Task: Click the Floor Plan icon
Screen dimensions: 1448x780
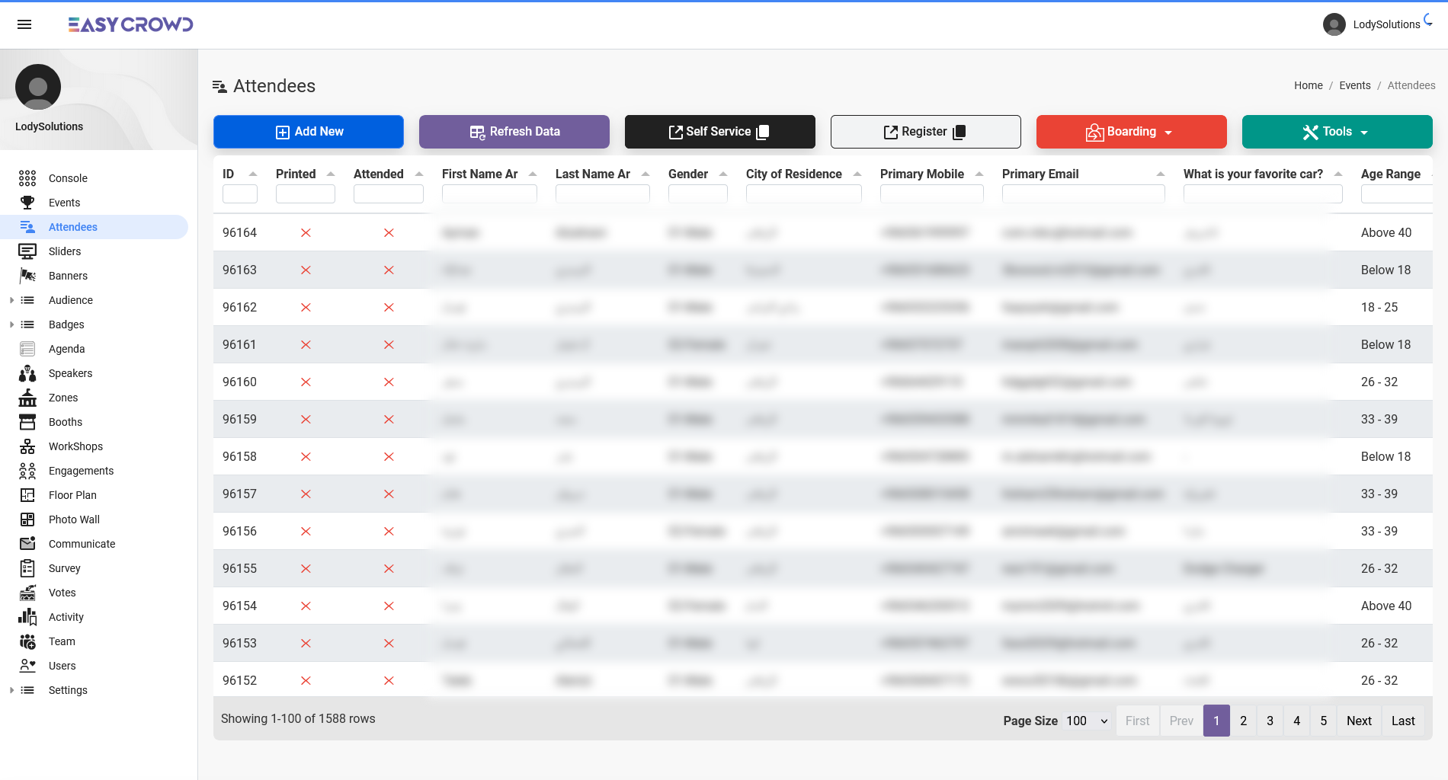Action: [x=27, y=495]
